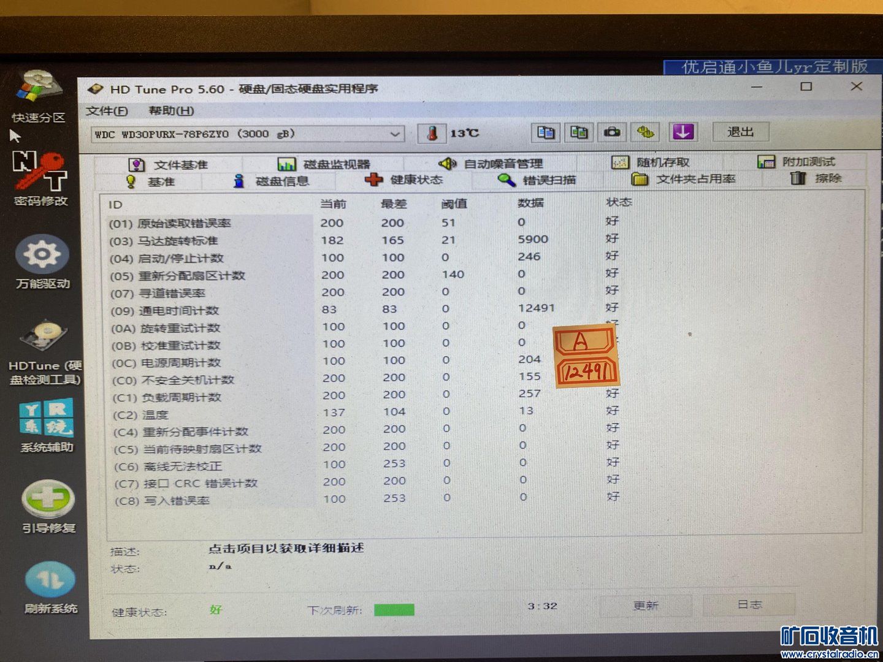This screenshot has width=883, height=662.
Task: Click the 12491 power-on hours value
Action: click(x=537, y=308)
